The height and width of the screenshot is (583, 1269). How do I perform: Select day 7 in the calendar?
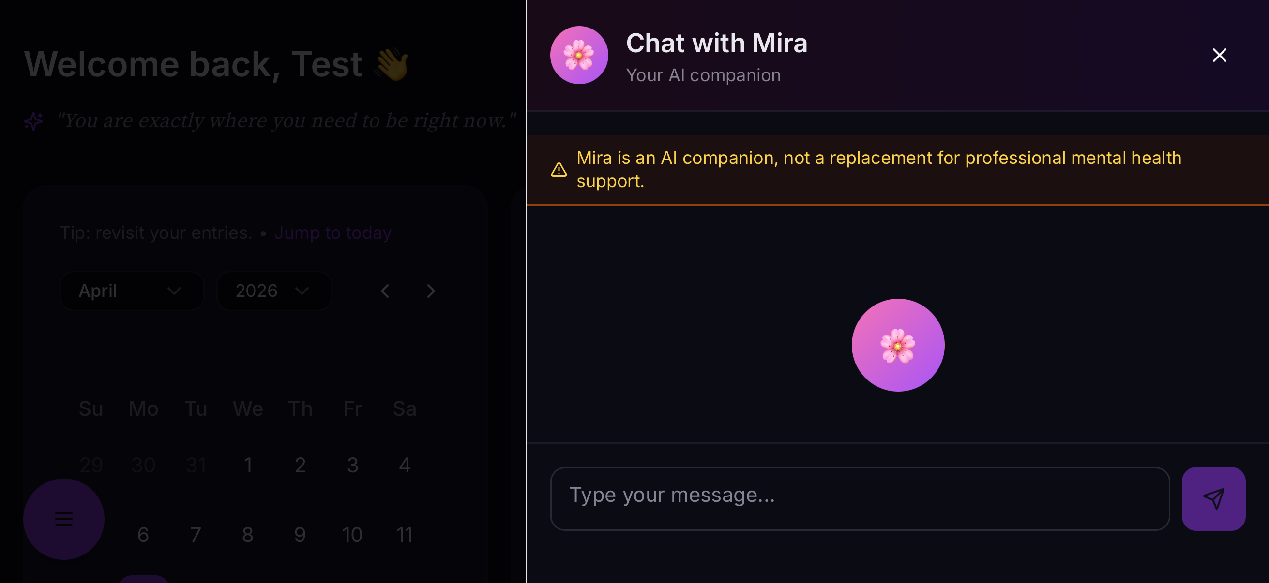click(x=196, y=535)
